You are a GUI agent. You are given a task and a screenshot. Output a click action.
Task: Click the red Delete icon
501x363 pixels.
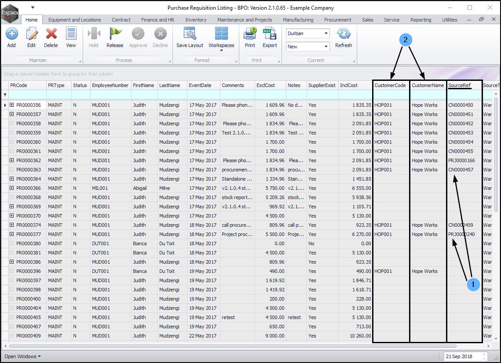click(51, 34)
